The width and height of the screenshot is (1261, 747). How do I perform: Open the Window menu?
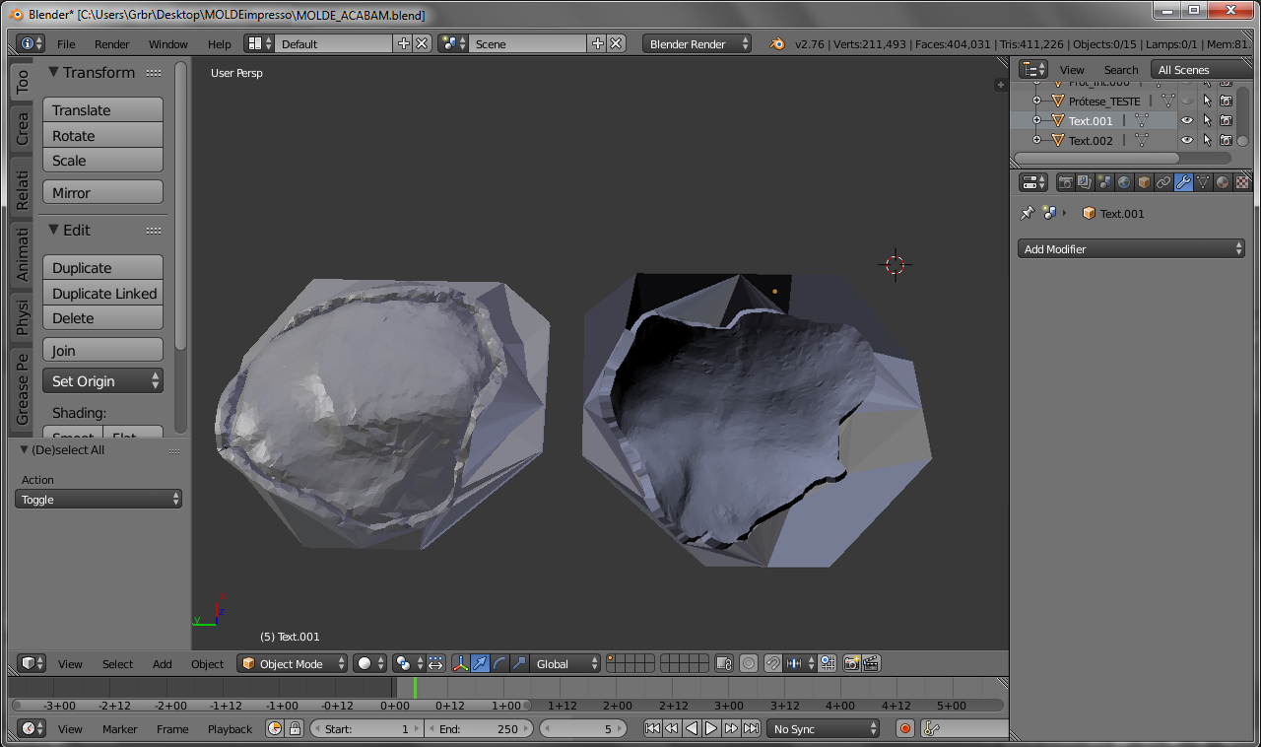pyautogui.click(x=168, y=44)
